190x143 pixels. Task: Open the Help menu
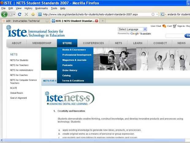(x=63, y=8)
